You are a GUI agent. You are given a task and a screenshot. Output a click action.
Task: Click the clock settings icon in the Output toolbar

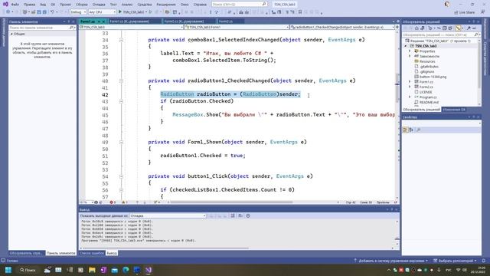pyautogui.click(x=248, y=215)
